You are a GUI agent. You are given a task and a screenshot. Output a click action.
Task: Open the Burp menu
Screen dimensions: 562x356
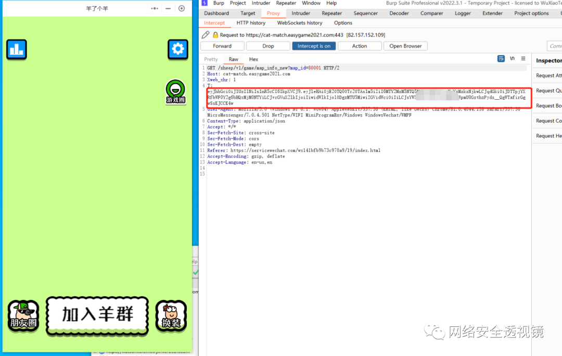click(x=219, y=3)
